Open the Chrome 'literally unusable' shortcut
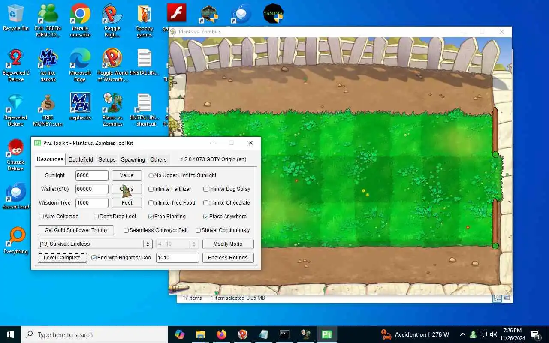The image size is (549, 343). [x=80, y=20]
